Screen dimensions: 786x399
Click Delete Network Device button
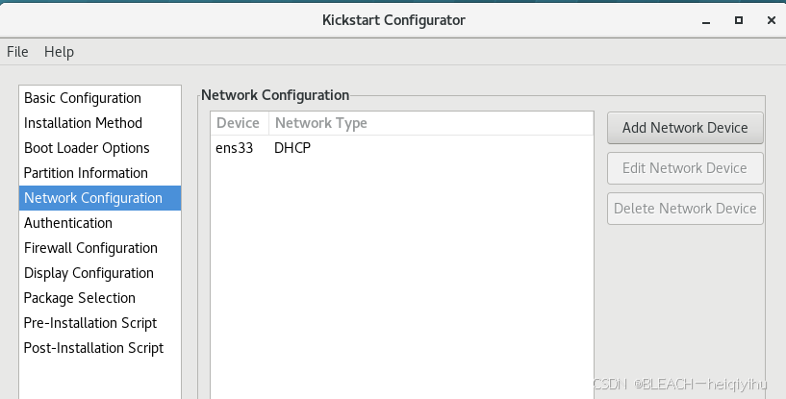pos(685,209)
